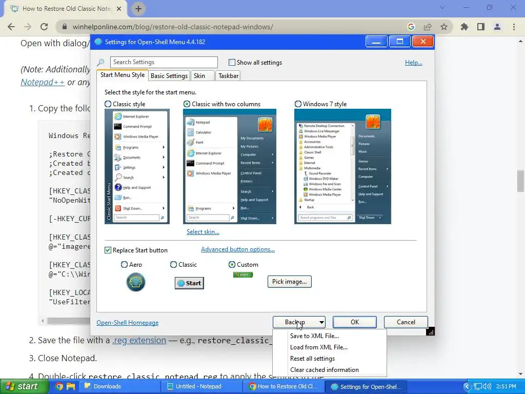This screenshot has width=525, height=394.
Task: Open the Help link in the settings dialog
Action: pos(414,63)
